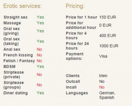Click the "1000 EUR" 24 hours price
132x106 pixels.
tap(109, 46)
